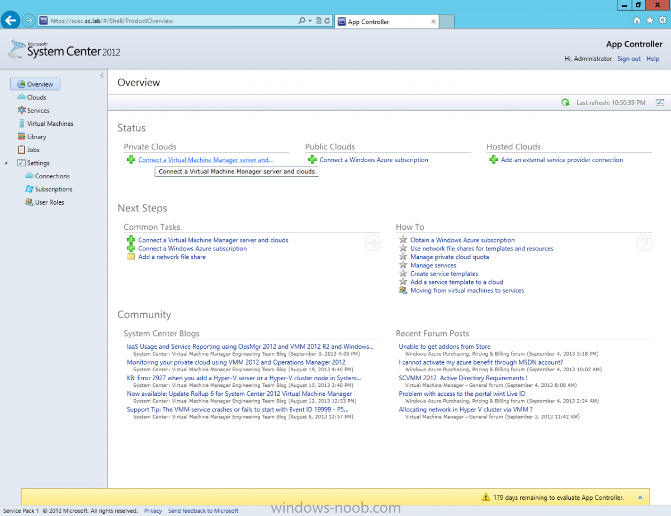This screenshot has width=671, height=516.
Task: Click star icon beside Use network file shares
Action: tap(403, 248)
